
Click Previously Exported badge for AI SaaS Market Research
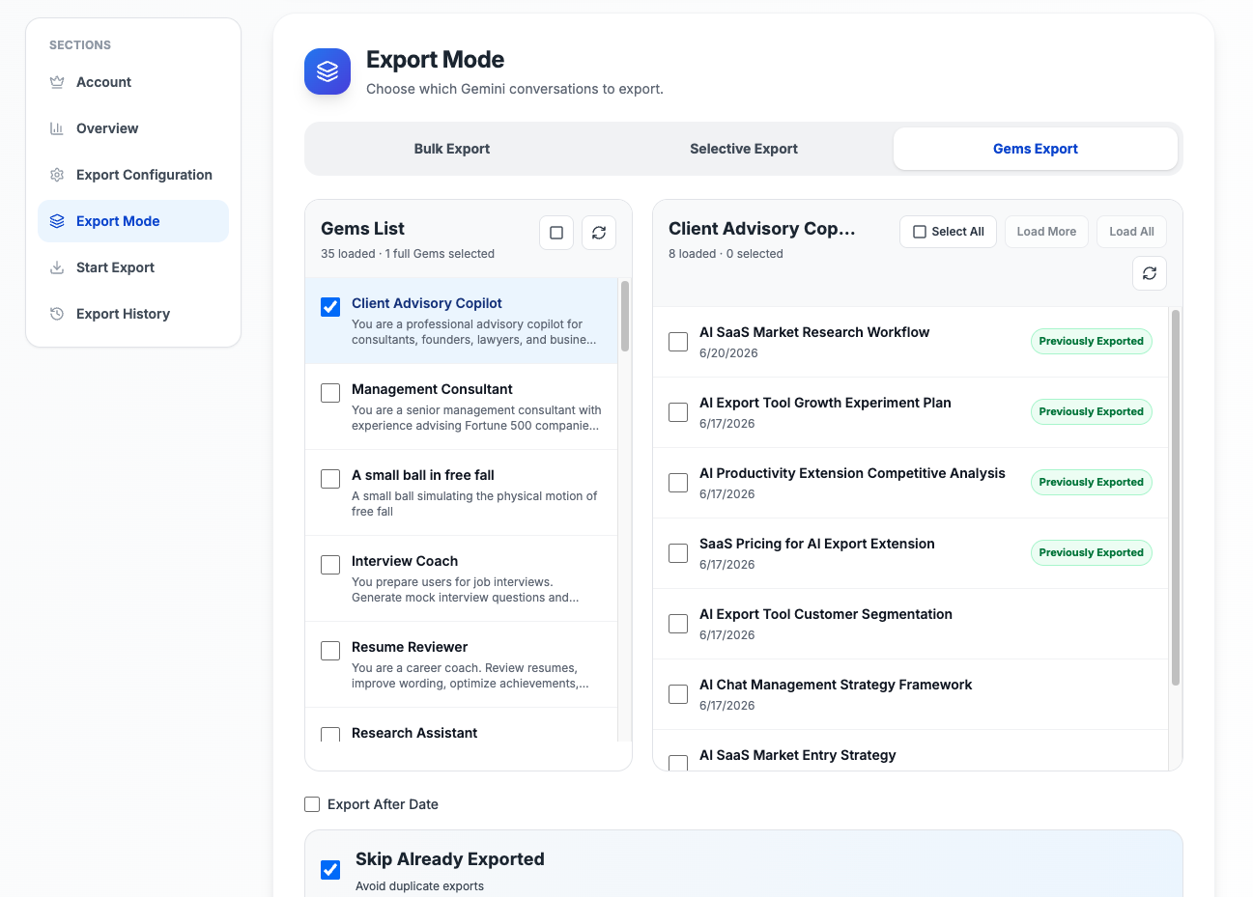[x=1092, y=342]
